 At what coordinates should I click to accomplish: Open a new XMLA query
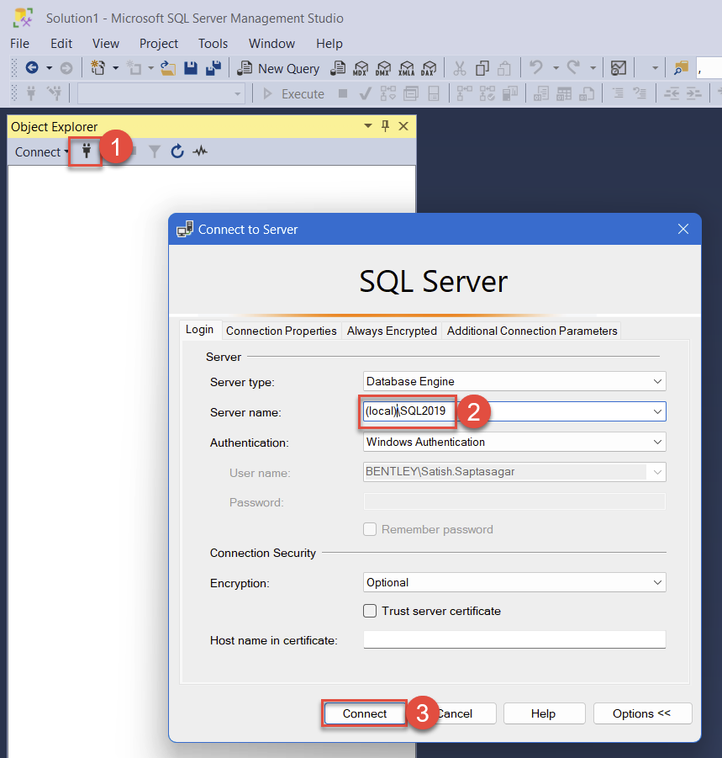(406, 68)
